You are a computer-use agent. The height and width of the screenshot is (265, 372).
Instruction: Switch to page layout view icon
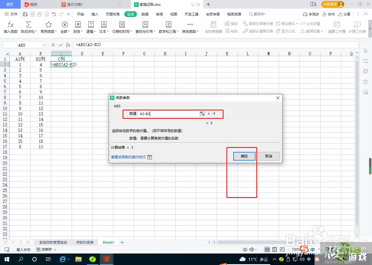(x=275, y=249)
